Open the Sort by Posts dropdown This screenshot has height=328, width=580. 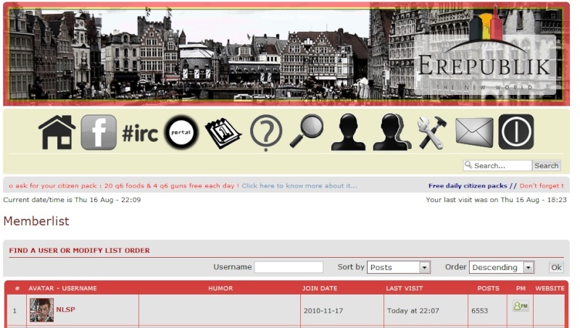(x=398, y=267)
